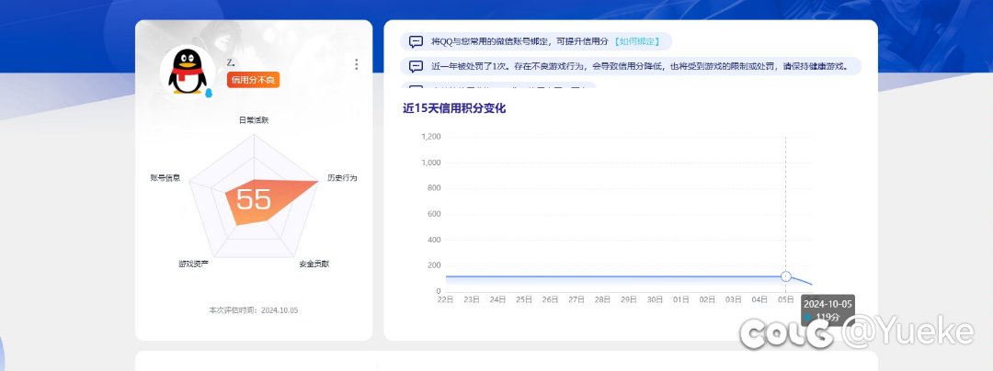Click the 1,200 y-axis value

click(430, 137)
